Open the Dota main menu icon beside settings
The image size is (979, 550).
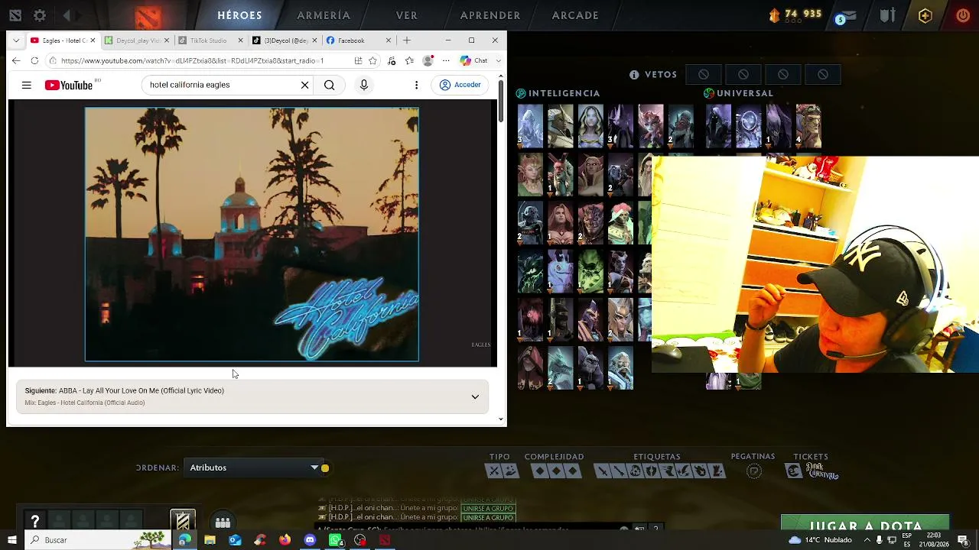15,15
